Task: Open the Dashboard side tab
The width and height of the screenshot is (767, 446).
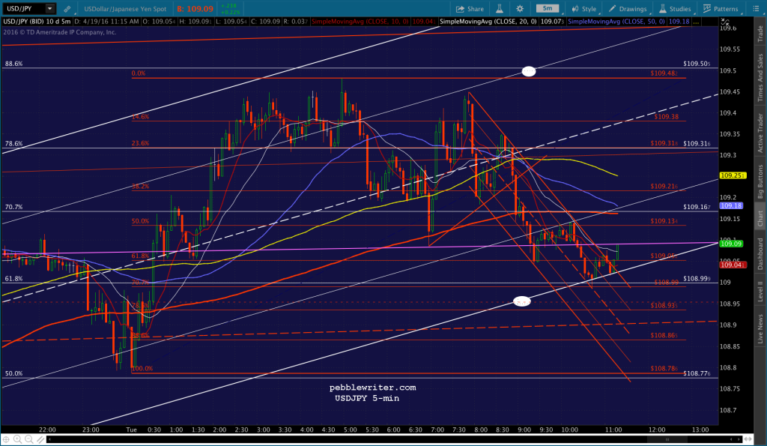Action: click(760, 253)
